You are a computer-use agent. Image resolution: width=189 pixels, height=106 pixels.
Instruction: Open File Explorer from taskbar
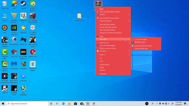[x=69, y=103]
